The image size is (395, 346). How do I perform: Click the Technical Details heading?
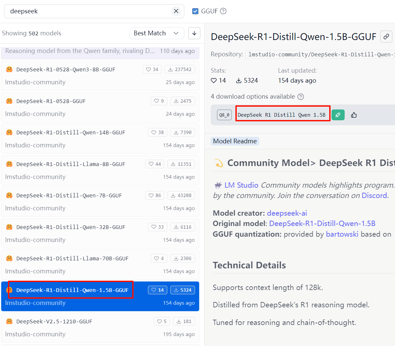click(249, 265)
